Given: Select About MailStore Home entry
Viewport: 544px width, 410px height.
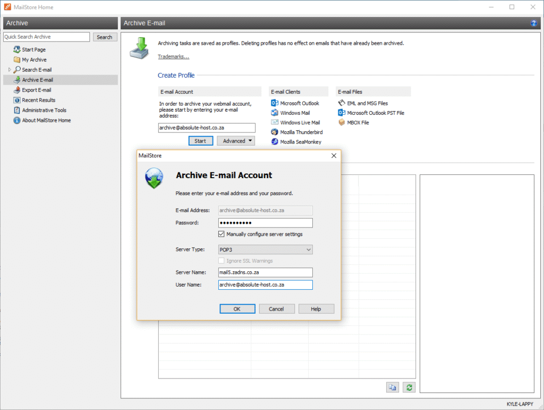Looking at the screenshot, I should pos(47,120).
